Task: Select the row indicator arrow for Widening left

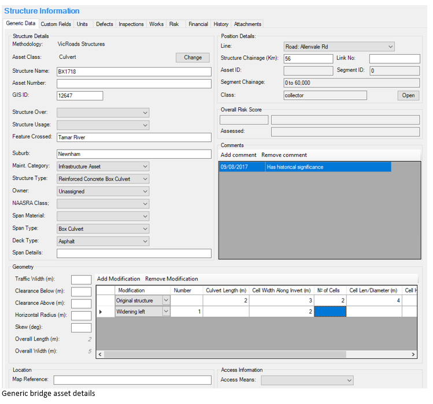Action: (102, 312)
